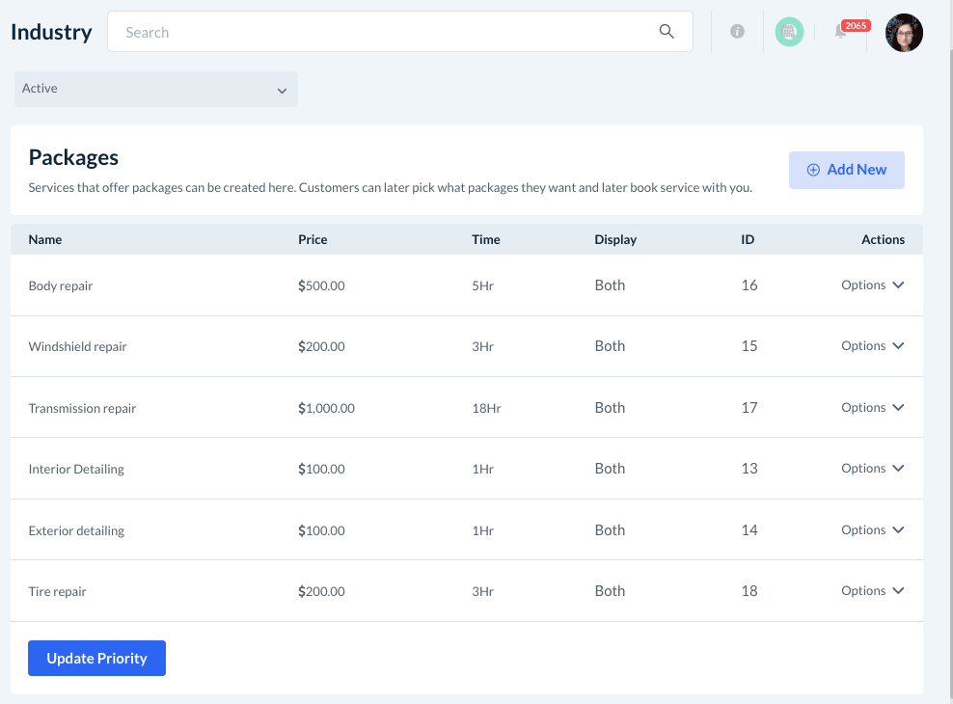The height and width of the screenshot is (704, 953).
Task: Open Options for Exterior detailing
Action: (872, 530)
